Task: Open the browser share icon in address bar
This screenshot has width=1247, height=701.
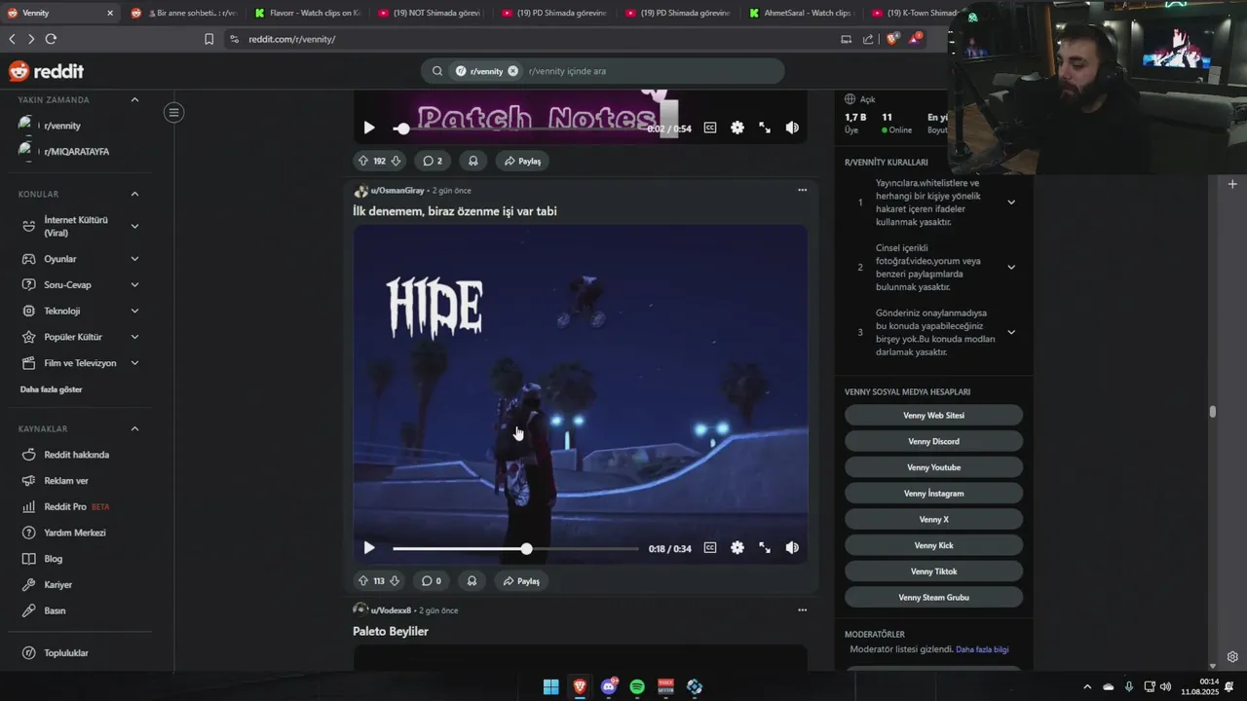Action: 868,39
